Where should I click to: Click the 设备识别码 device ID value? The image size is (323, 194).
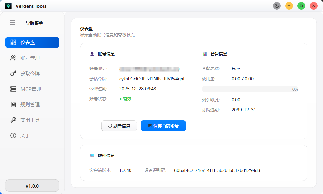217,170
